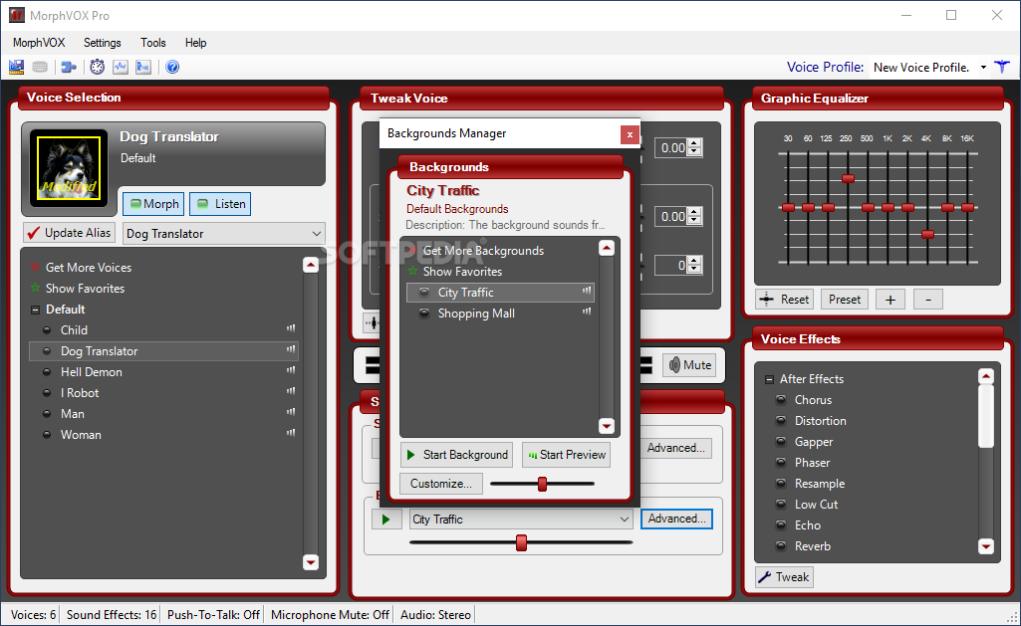Click the signal bars icon next to Child
1021x626 pixels.
click(291, 328)
